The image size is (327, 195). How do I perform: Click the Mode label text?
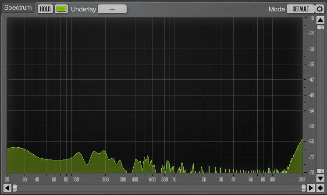[x=277, y=9]
